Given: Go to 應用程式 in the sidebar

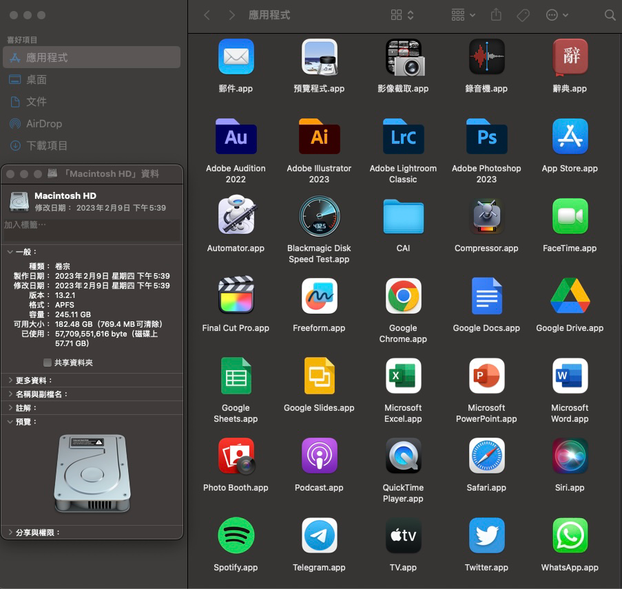Looking at the screenshot, I should coord(92,58).
